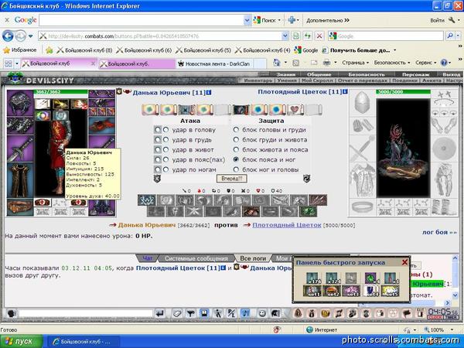Click the eraser icon in chat toolbar
Viewport: 464px width, 348px height.
pyautogui.click(x=176, y=313)
